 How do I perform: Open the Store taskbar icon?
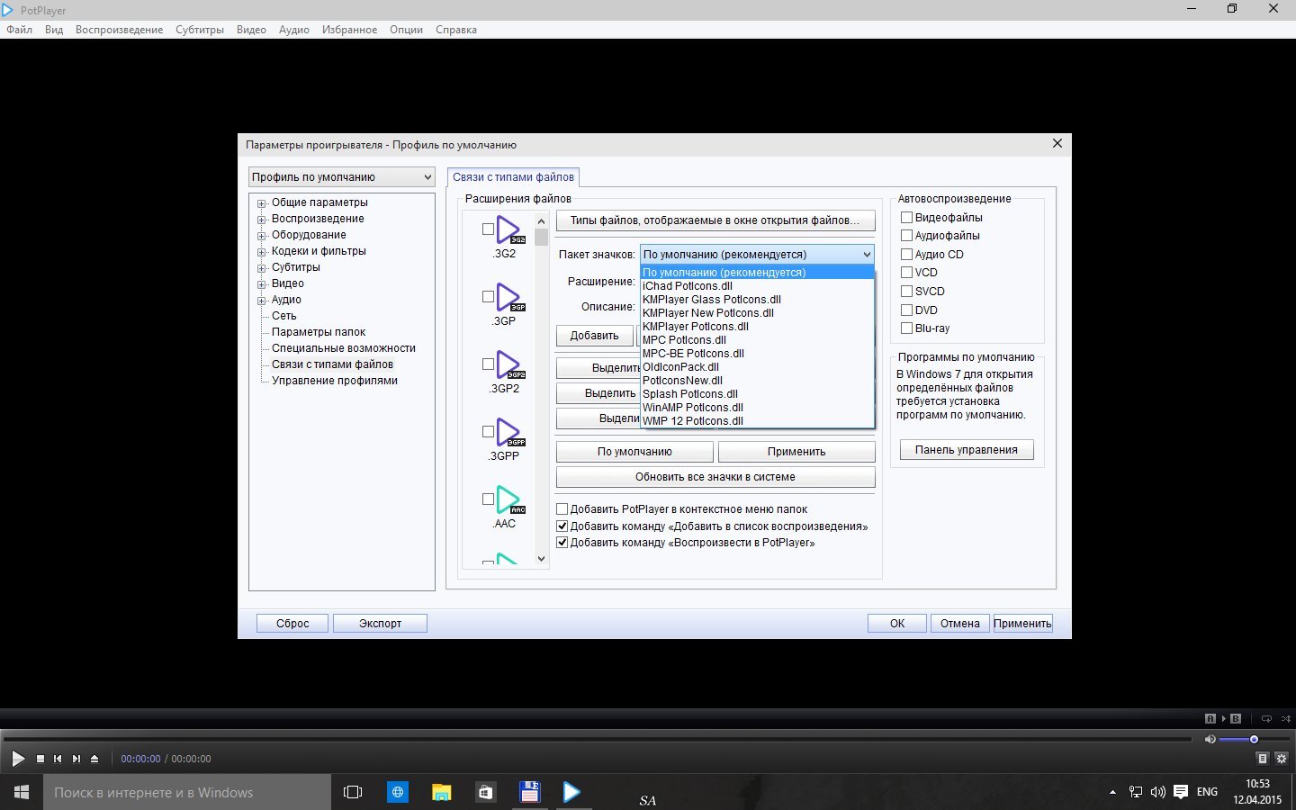click(x=485, y=792)
